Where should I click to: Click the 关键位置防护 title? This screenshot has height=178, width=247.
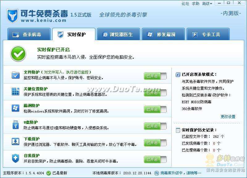[x=36, y=89]
